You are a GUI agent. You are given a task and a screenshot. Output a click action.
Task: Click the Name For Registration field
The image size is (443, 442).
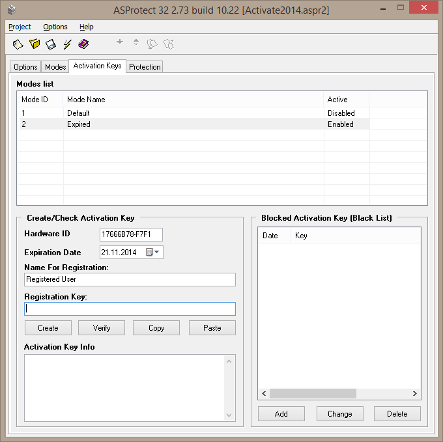coord(130,279)
